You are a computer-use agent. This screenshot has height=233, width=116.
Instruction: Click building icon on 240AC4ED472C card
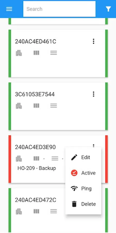pos(19,212)
